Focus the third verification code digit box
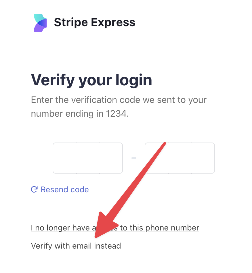This screenshot has height=273, width=252. tap(111, 158)
